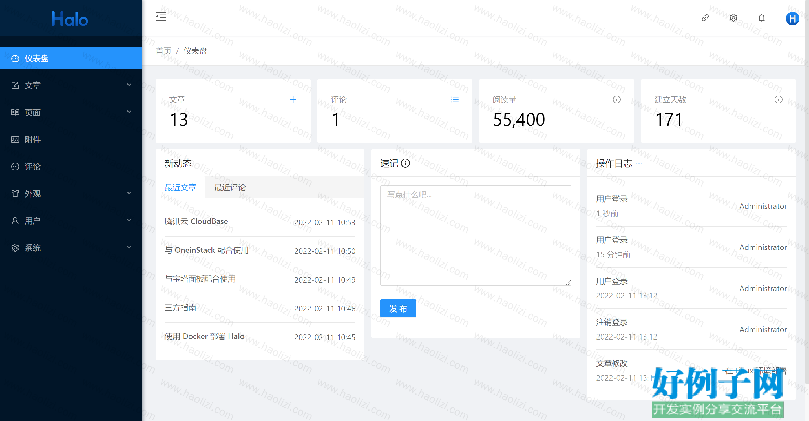Image resolution: width=809 pixels, height=421 pixels.
Task: Click log entry 用户登录 15 分钟前
Action: tap(691, 247)
